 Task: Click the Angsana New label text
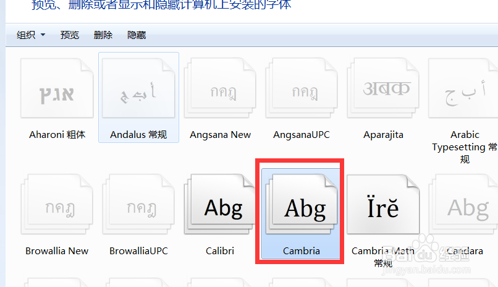[220, 135]
